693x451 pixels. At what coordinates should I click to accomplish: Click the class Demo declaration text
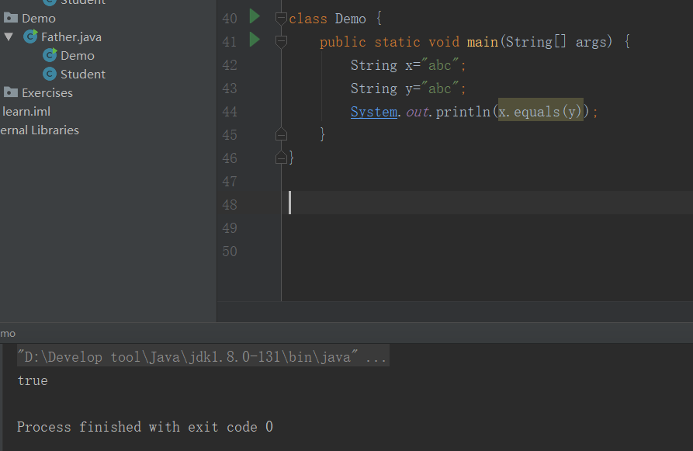[327, 19]
